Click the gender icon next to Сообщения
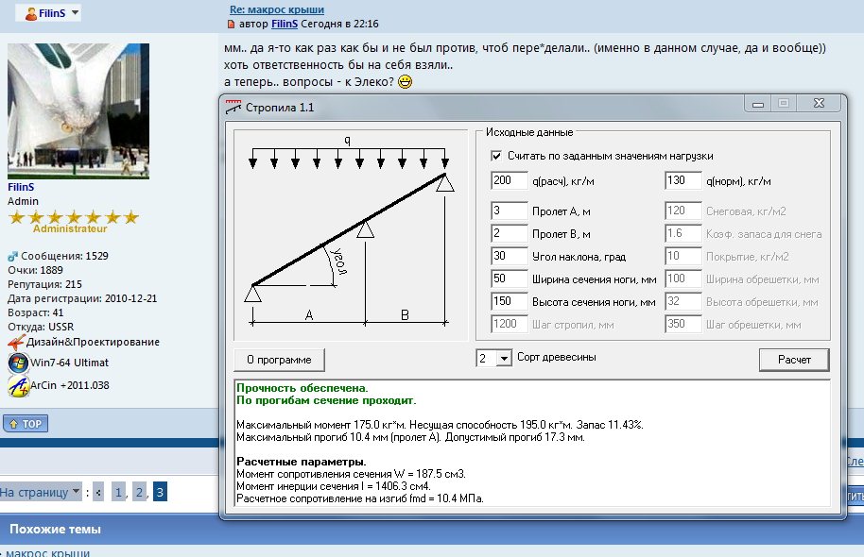Screen dimensions: 864x557 tap(12, 257)
